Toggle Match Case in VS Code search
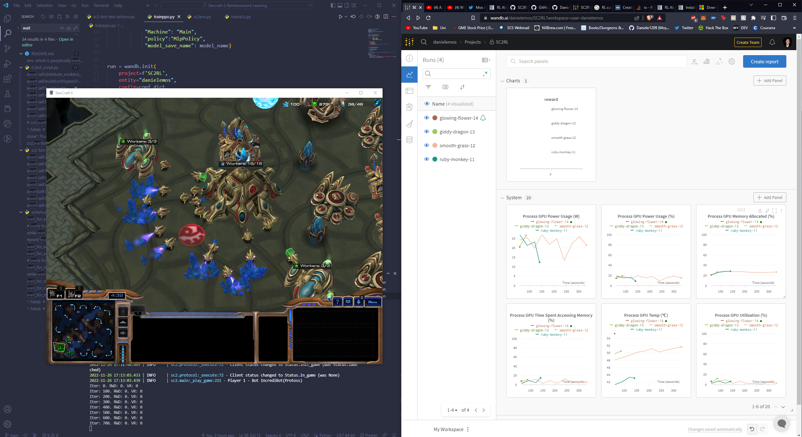This screenshot has width=802, height=437. point(62,28)
